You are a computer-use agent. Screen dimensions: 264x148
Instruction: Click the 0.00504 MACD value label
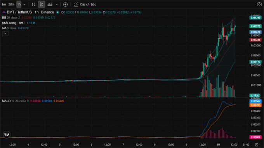pos(255,101)
